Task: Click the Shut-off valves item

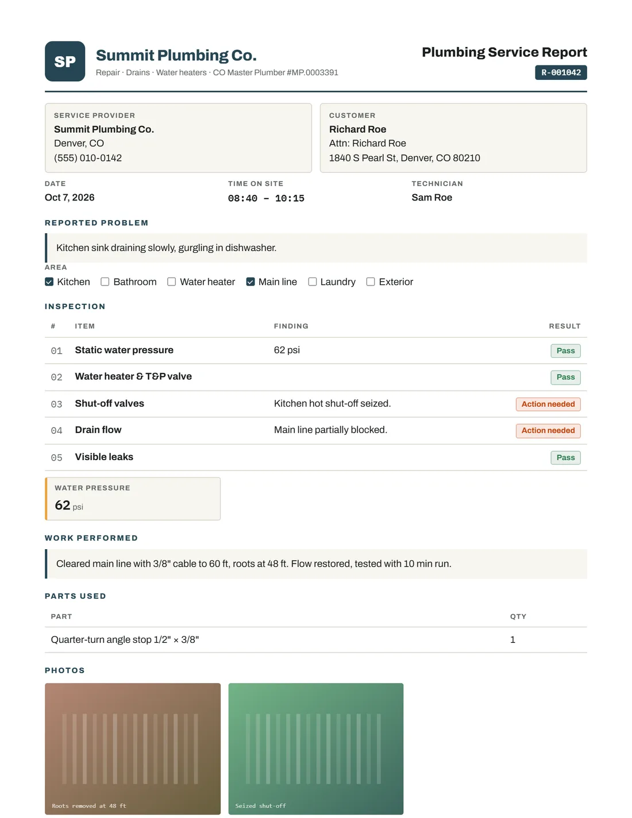Action: tap(109, 404)
